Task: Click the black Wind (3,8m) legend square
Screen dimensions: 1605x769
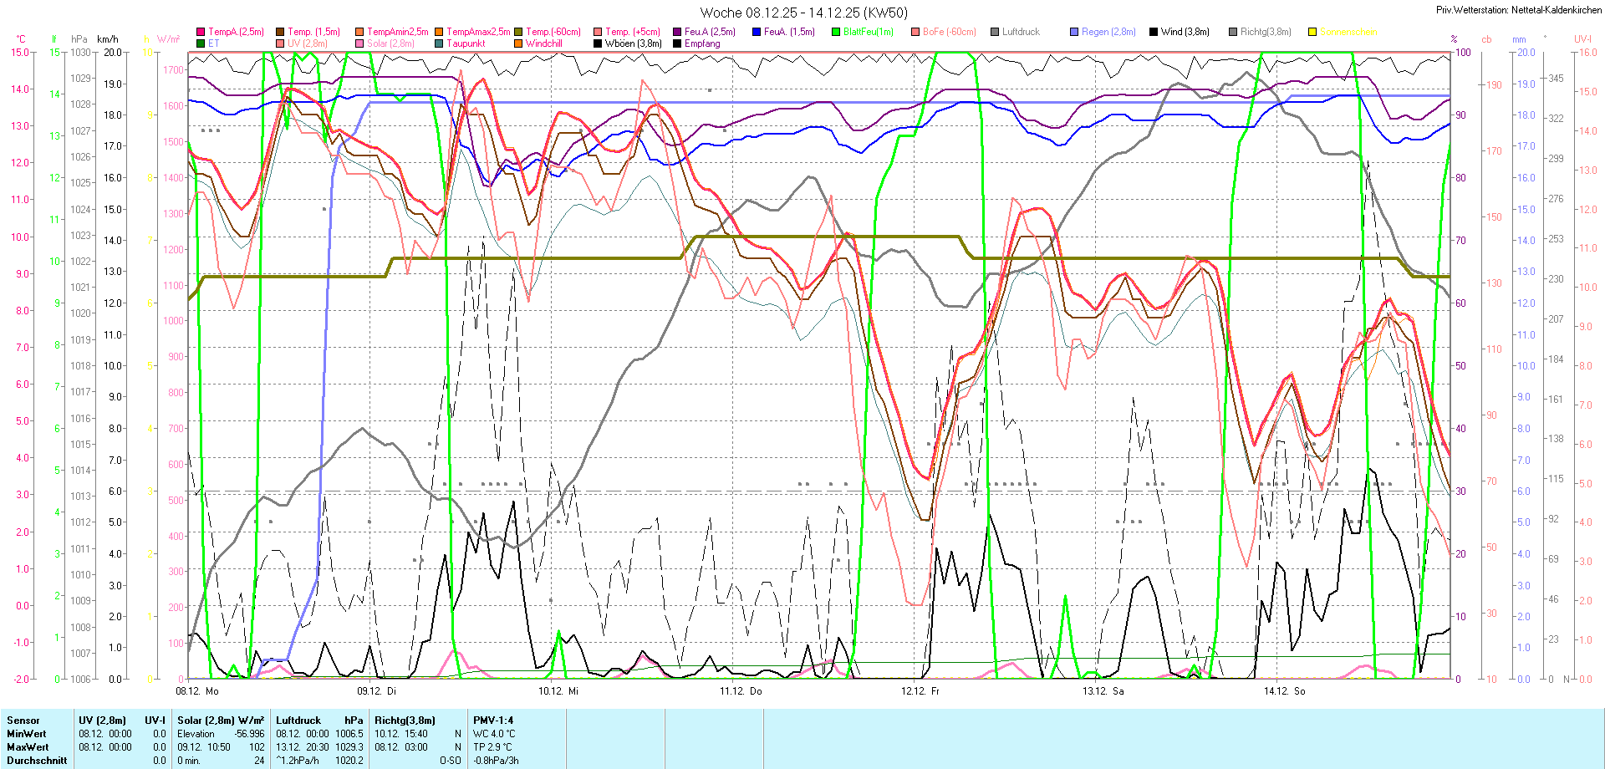Action: [x=1154, y=32]
